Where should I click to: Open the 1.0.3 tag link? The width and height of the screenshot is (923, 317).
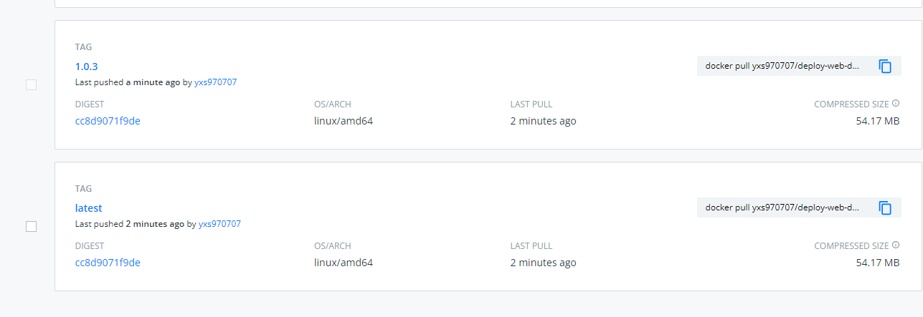[x=86, y=67]
